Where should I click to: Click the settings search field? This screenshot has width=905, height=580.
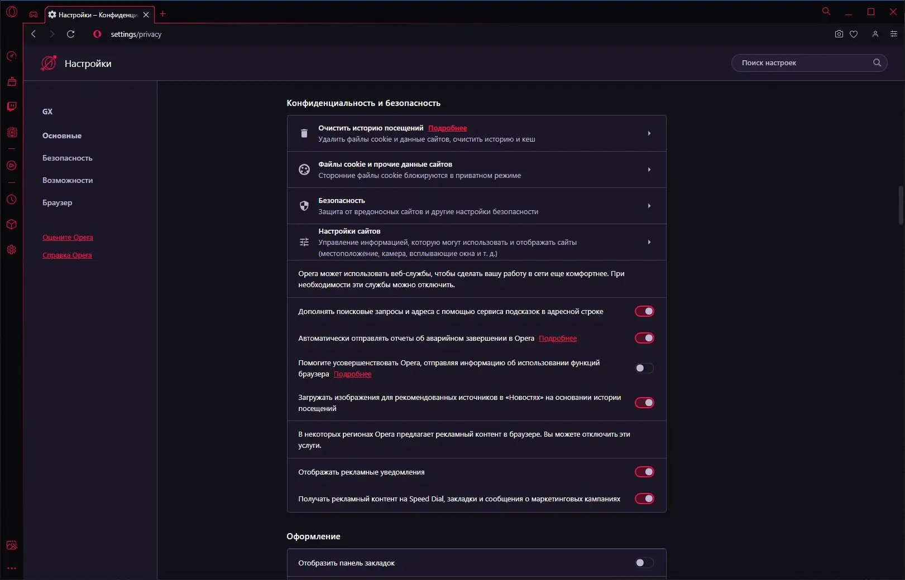(804, 63)
